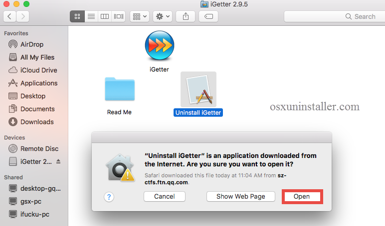Click the Documents sidebar icon
Screen dimensions: 385x226
pyautogui.click(x=13, y=109)
